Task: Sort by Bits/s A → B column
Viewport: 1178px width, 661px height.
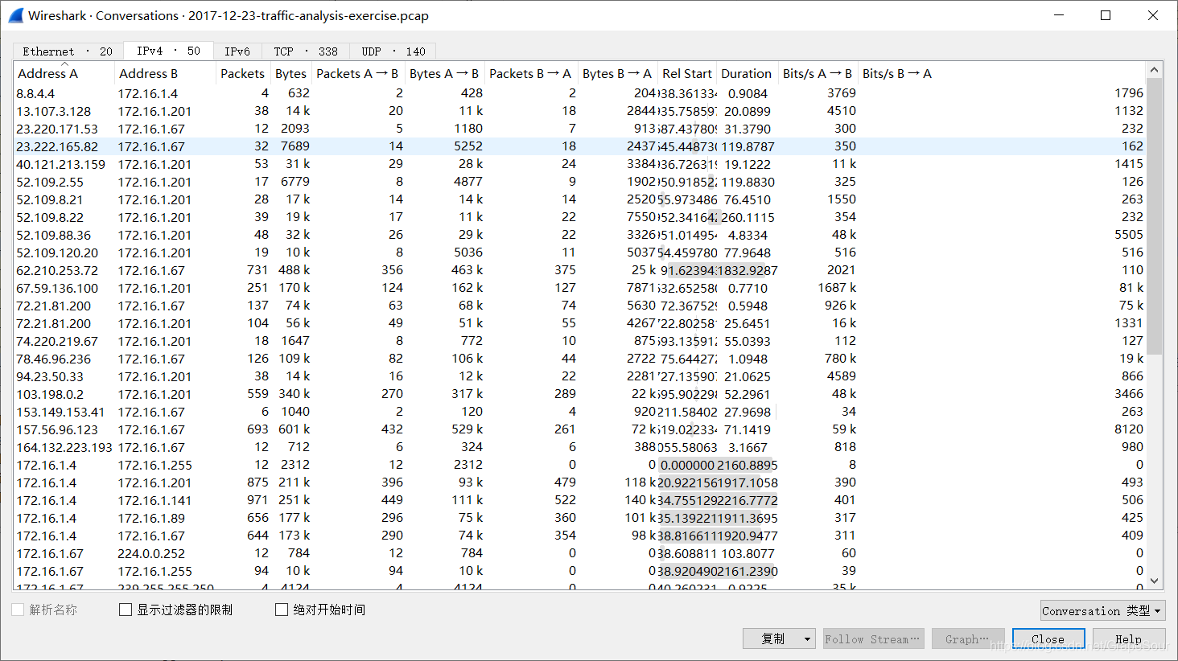Action: pyautogui.click(x=818, y=73)
